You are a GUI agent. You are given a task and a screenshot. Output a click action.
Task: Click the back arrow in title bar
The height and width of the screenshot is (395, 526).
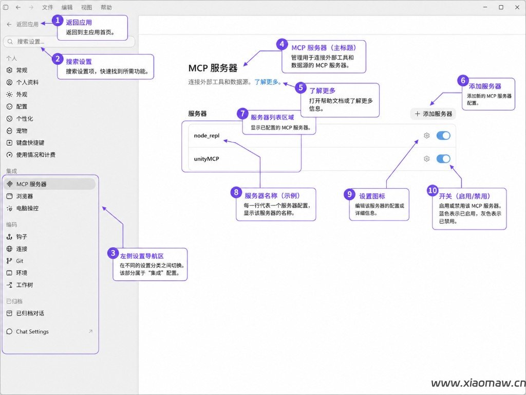click(x=18, y=7)
